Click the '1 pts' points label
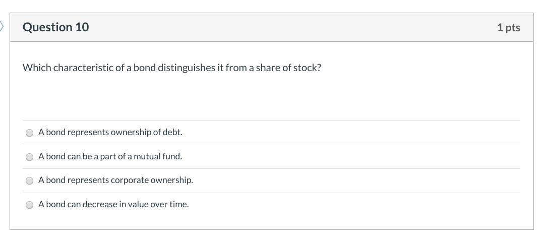 [508, 27]
